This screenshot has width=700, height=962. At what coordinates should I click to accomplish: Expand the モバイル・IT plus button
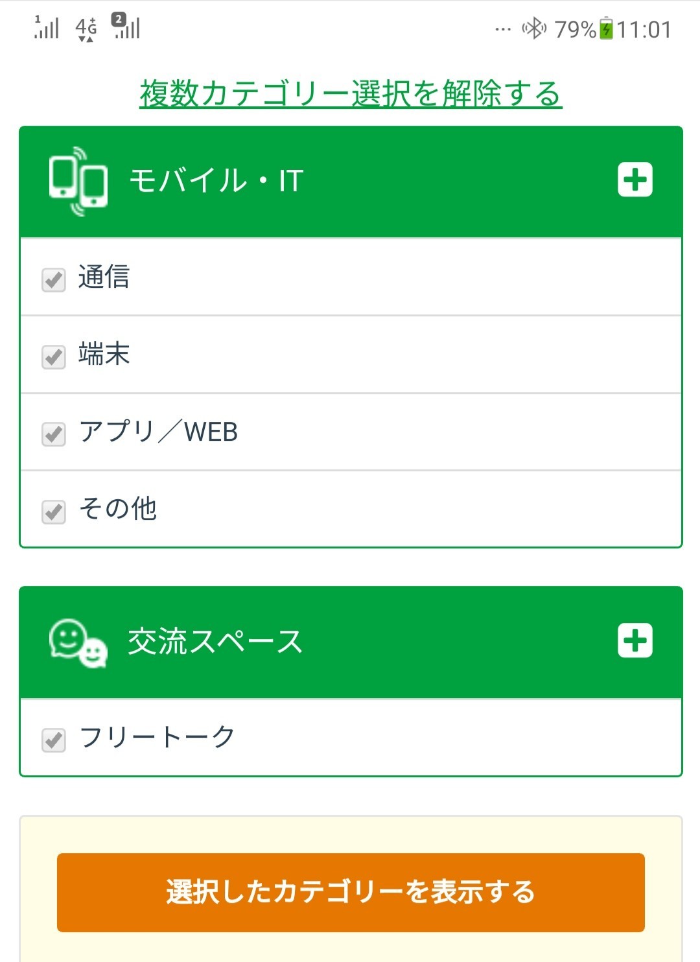[x=635, y=180]
